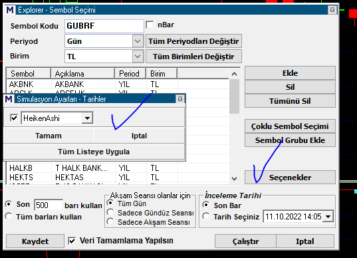The width and height of the screenshot is (357, 258).
Task: Select the HALKB row in symbol list
Action: (118, 168)
